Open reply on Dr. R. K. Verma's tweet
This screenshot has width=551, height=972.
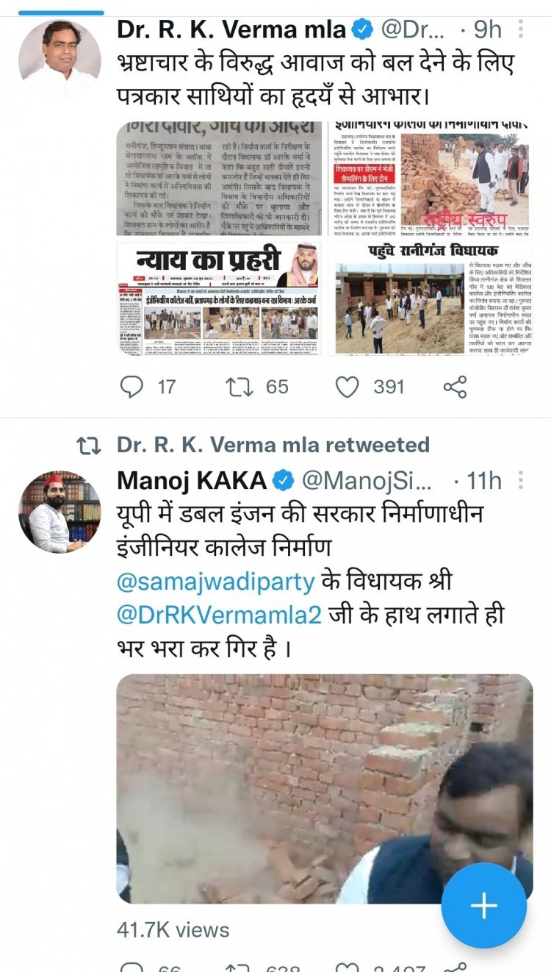point(132,387)
